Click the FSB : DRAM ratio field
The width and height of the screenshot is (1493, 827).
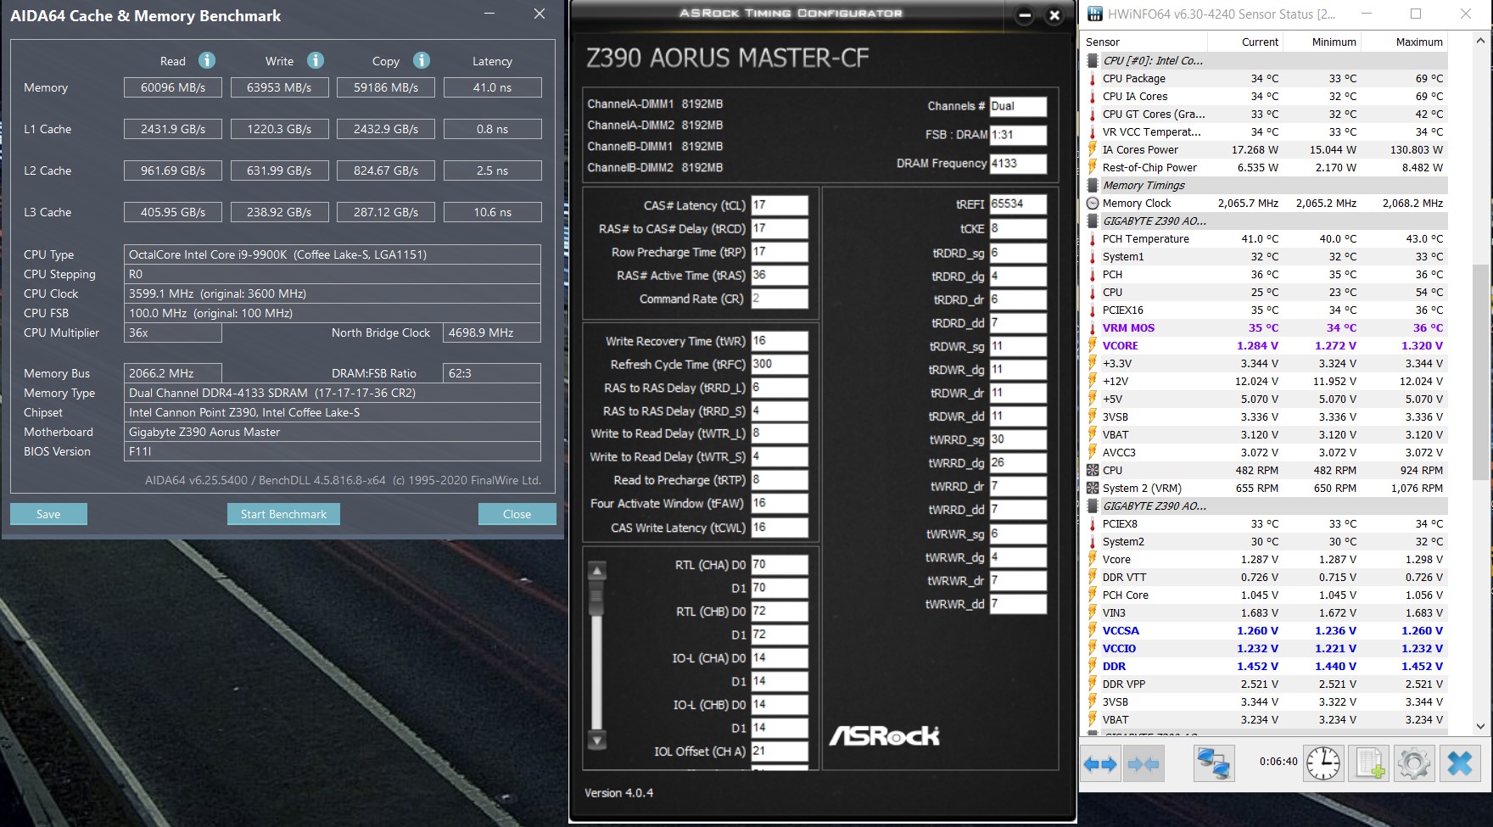tap(1018, 135)
